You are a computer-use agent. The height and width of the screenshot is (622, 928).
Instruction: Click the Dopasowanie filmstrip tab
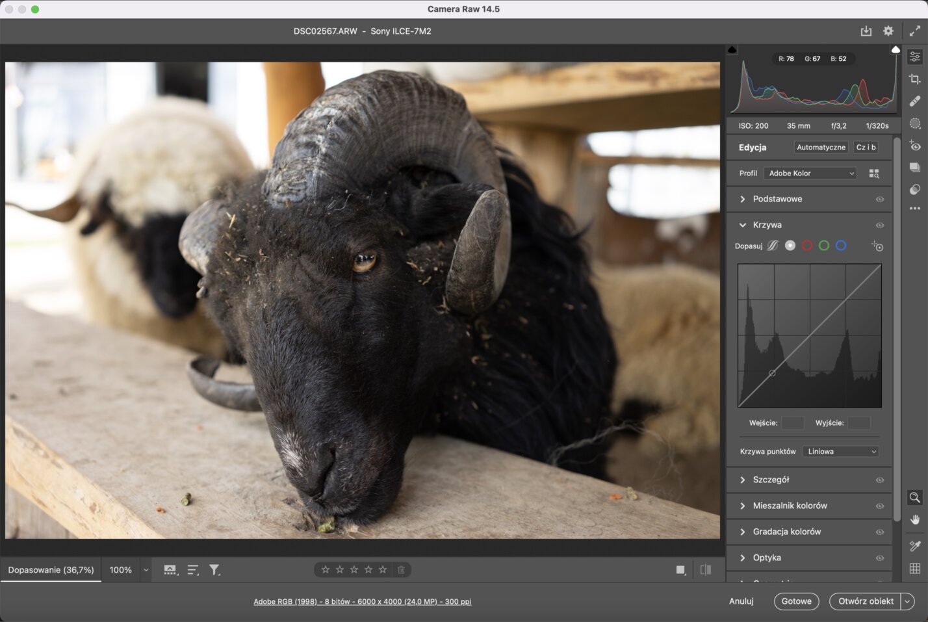pyautogui.click(x=51, y=569)
